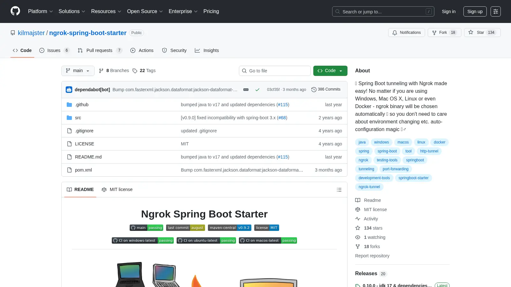Switch to the Insights tab
Screen dimensions: 511x287
click(207, 50)
